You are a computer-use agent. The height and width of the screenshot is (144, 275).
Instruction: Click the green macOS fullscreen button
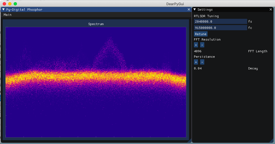click(x=15, y=4)
